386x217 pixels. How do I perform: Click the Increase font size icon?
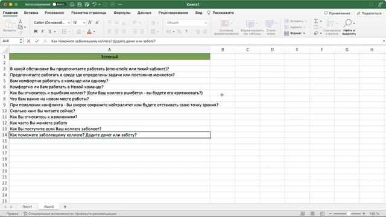point(90,23)
